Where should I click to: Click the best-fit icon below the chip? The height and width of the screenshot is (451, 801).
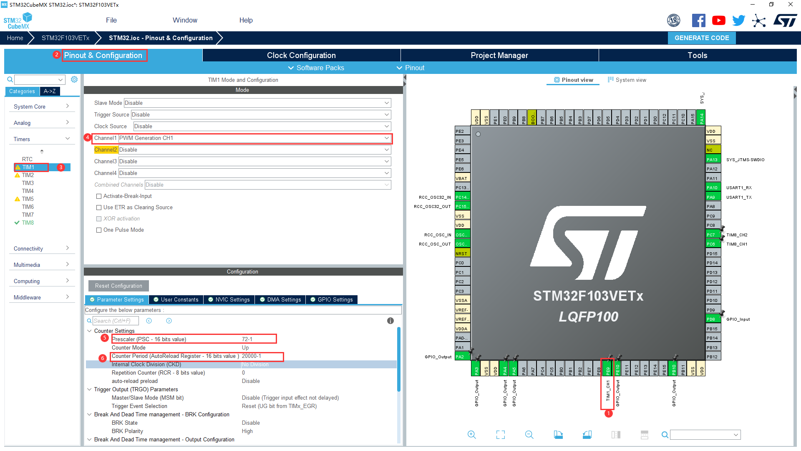tap(501, 434)
